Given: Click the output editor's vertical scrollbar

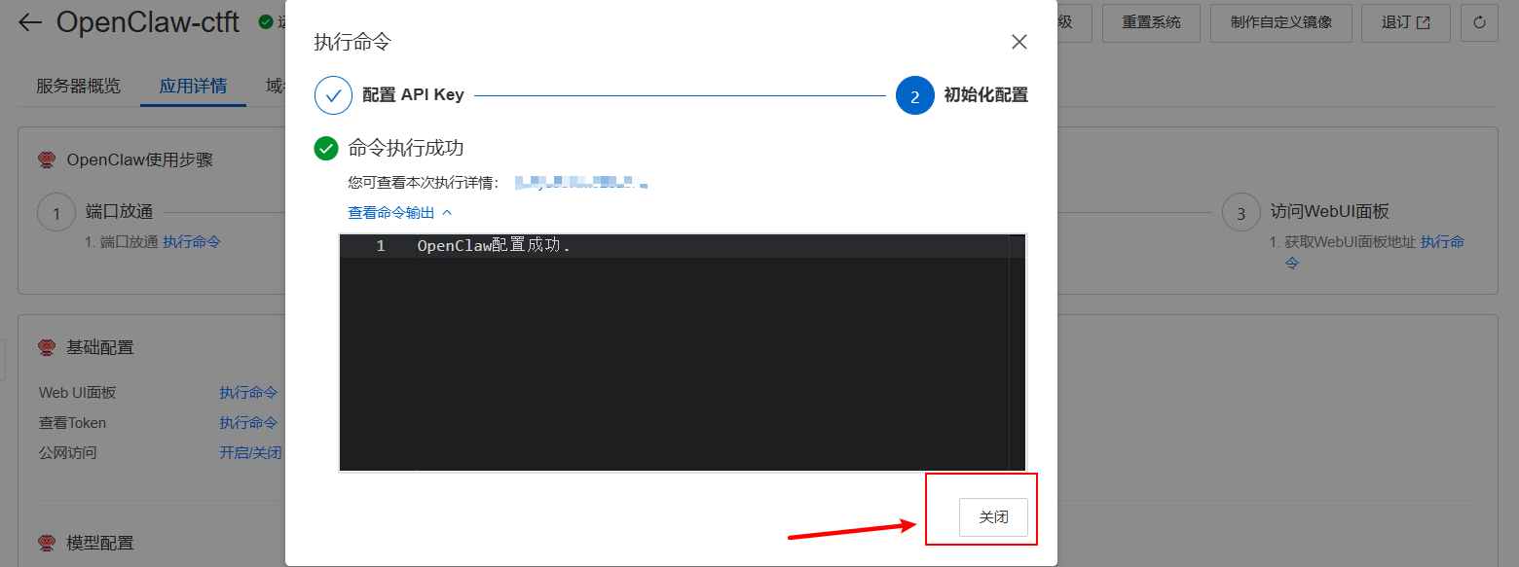Looking at the screenshot, I should [x=1018, y=352].
